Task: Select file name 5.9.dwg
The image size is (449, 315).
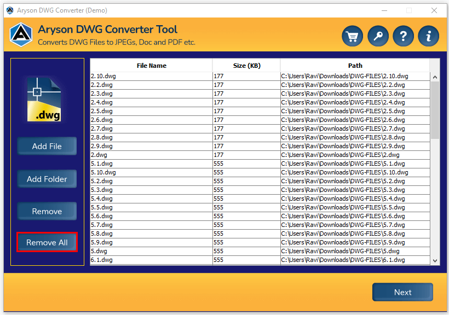Action: point(151,242)
